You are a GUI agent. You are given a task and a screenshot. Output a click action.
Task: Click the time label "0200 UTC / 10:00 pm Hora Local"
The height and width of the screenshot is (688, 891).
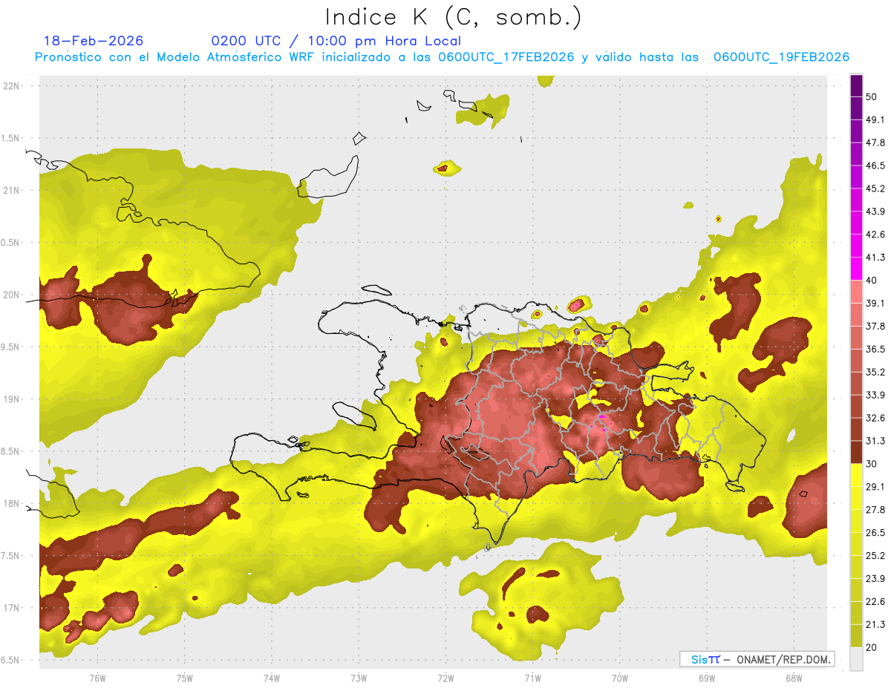336,41
